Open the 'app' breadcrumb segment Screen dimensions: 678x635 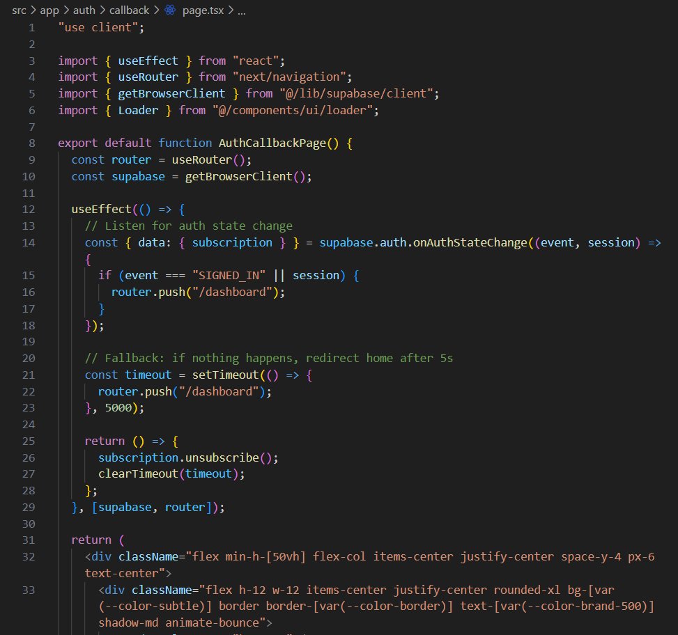(x=49, y=10)
